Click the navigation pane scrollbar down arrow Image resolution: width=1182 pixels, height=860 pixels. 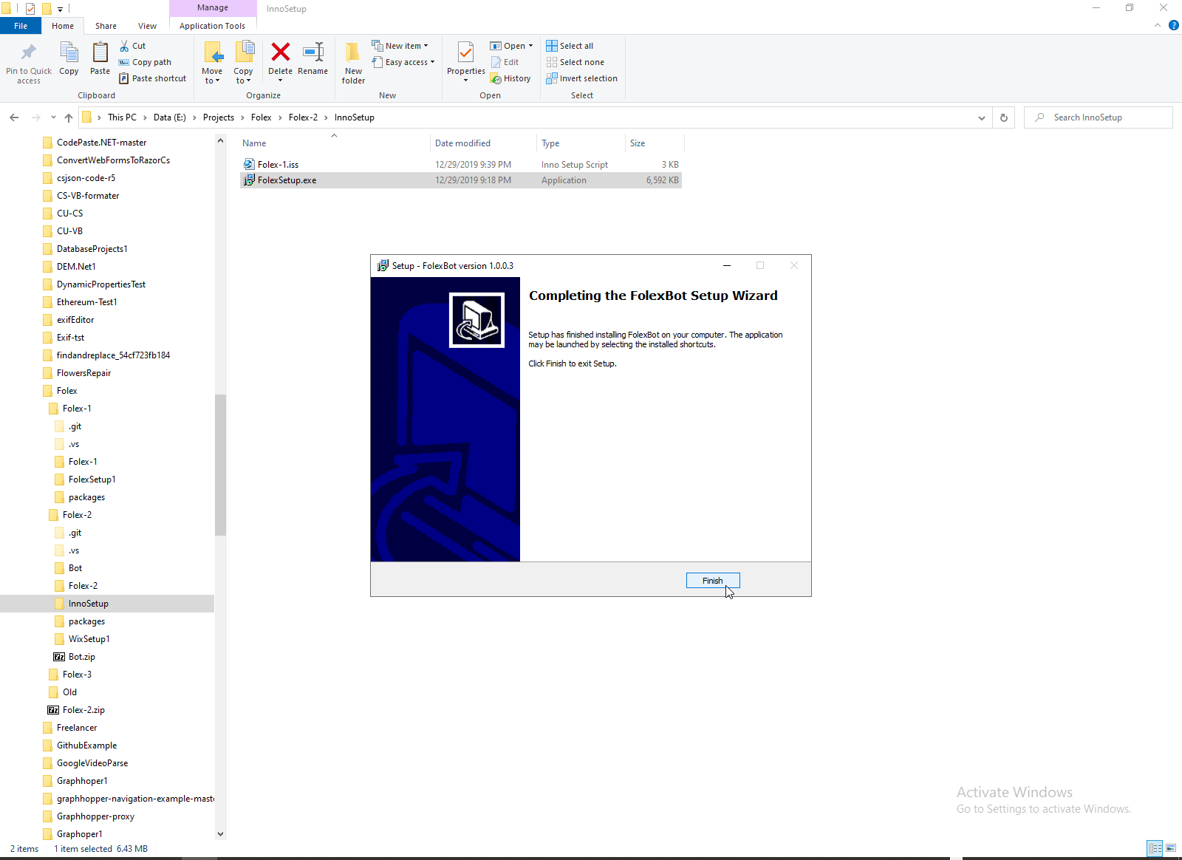point(220,833)
